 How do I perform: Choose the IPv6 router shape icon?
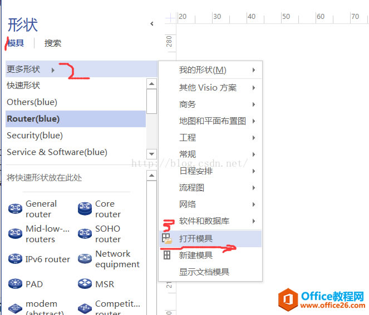tap(15, 259)
